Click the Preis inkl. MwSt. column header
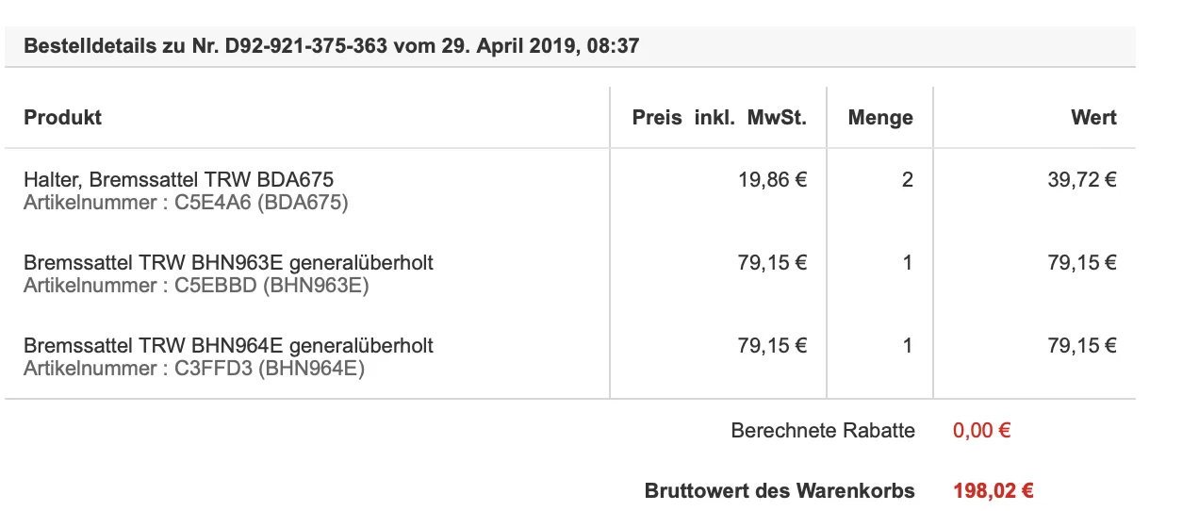Viewport: 1199px width, 511px height. point(719,118)
